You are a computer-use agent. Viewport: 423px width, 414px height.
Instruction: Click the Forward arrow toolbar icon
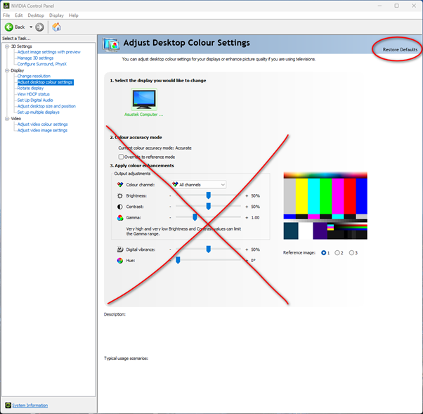point(39,27)
